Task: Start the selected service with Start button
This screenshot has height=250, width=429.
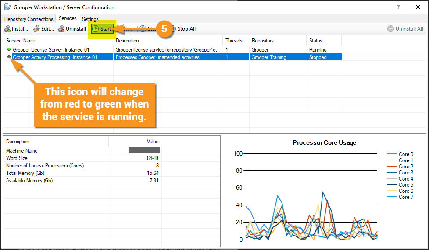Action: tap(102, 28)
